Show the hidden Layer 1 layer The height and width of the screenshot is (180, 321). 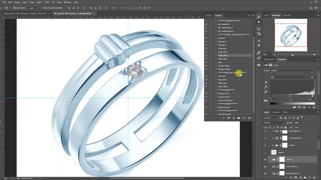(265, 152)
